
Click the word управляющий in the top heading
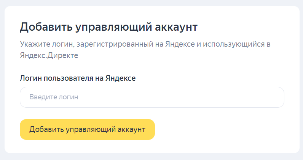tap(113, 27)
